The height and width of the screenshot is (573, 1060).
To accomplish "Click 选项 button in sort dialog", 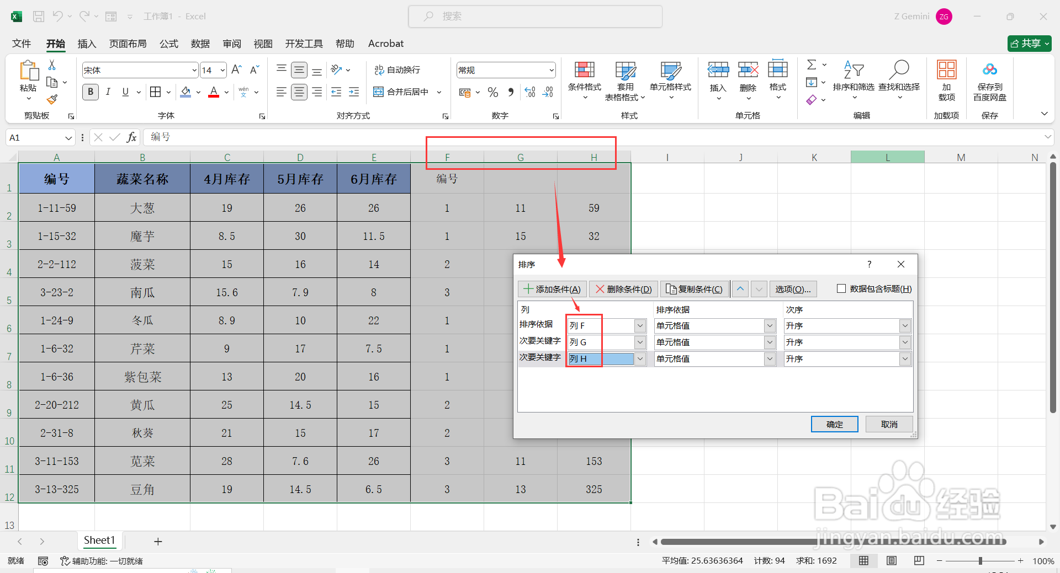I will (793, 289).
